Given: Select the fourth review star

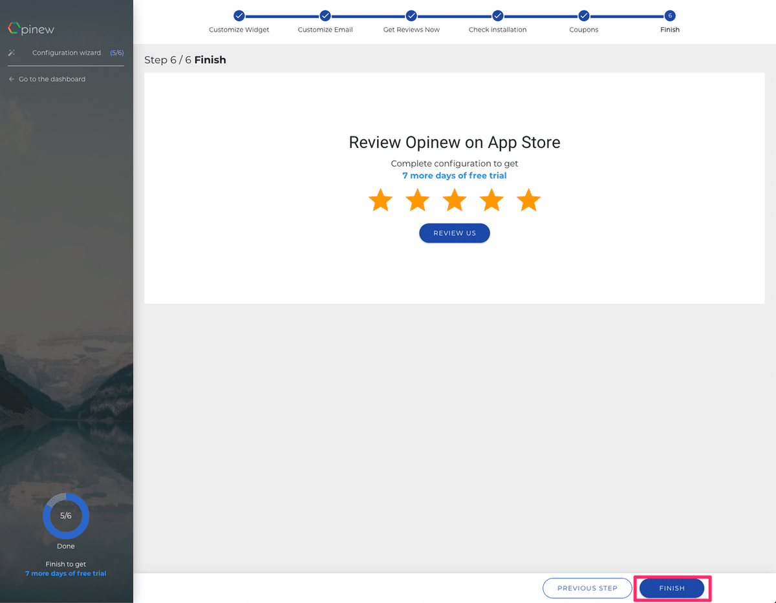Looking at the screenshot, I should tap(491, 200).
